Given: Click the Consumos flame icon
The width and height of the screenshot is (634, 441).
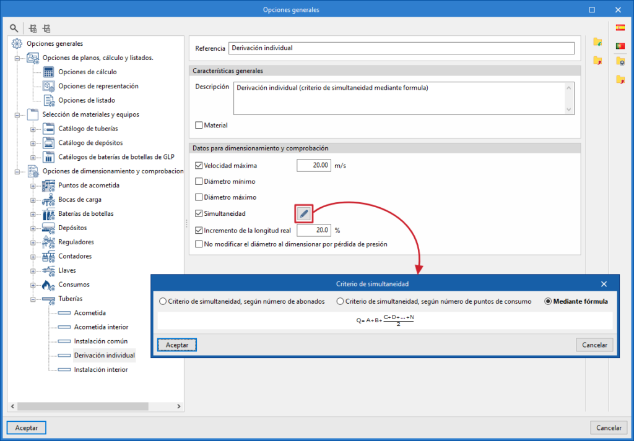Looking at the screenshot, I should tap(48, 285).
